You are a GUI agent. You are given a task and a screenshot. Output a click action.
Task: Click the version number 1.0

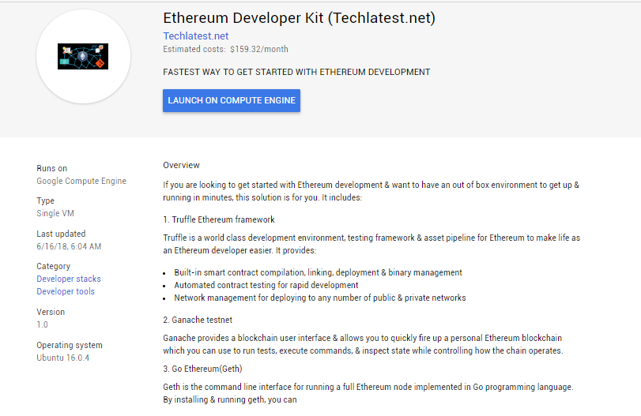(x=43, y=324)
